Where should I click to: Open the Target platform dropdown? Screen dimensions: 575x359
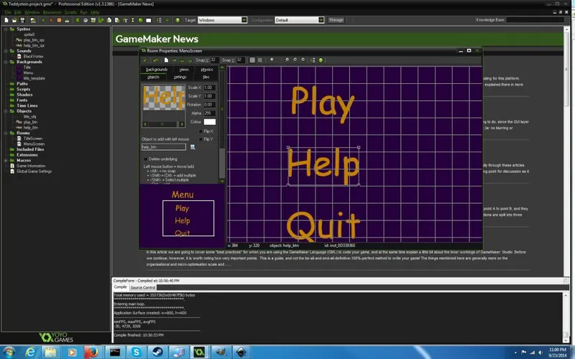(x=244, y=20)
